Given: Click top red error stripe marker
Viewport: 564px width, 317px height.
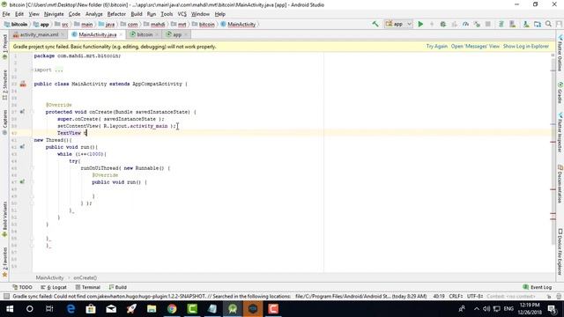Looking at the screenshot, I should tap(553, 142).
